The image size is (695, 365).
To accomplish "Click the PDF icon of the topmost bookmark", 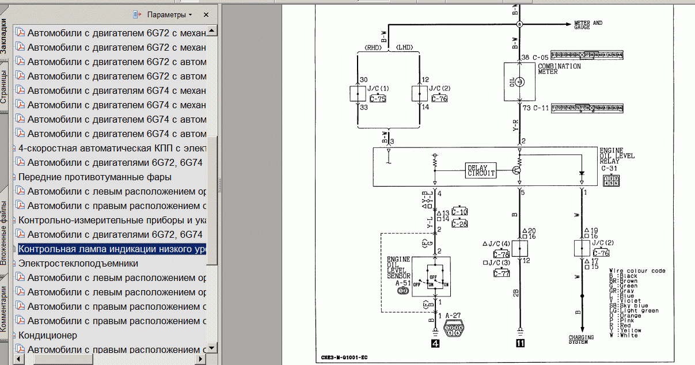I will tap(21, 33).
